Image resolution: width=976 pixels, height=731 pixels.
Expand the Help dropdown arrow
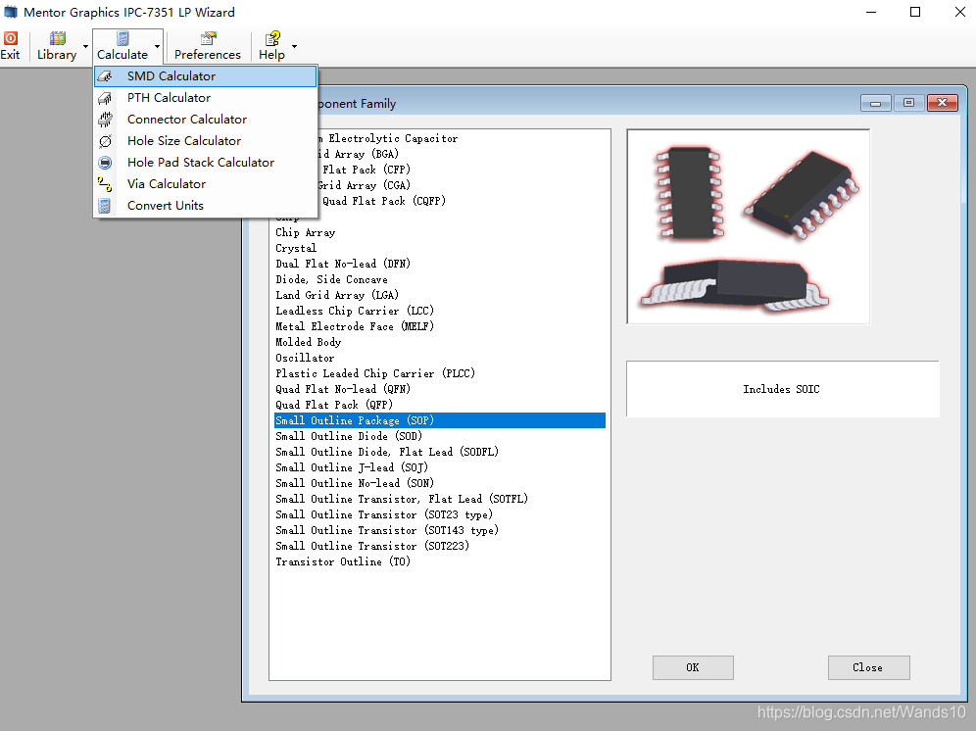[294, 46]
